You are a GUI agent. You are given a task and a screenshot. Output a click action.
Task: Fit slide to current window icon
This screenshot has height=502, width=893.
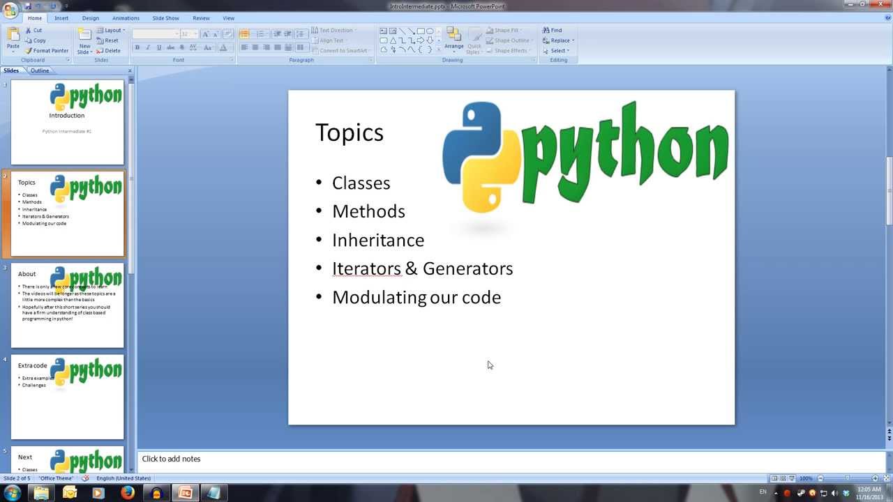point(887,478)
